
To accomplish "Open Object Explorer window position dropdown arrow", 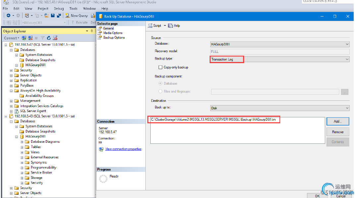I will pyautogui.click(x=87, y=31).
